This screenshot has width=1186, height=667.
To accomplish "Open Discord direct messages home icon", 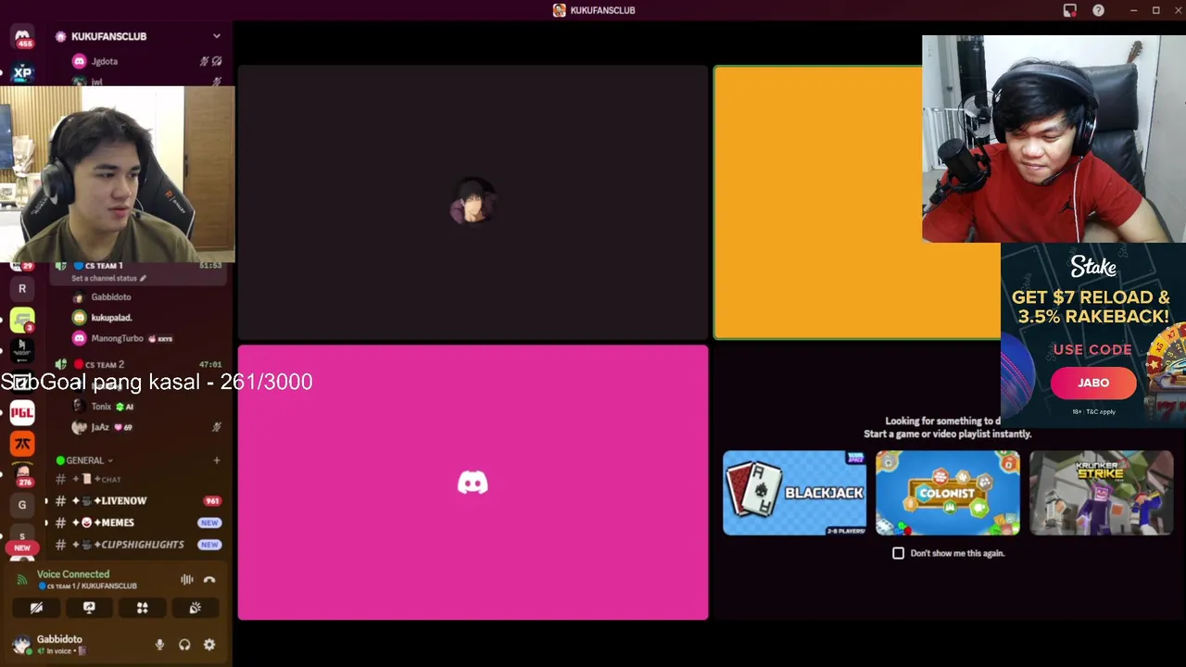I will point(22,37).
